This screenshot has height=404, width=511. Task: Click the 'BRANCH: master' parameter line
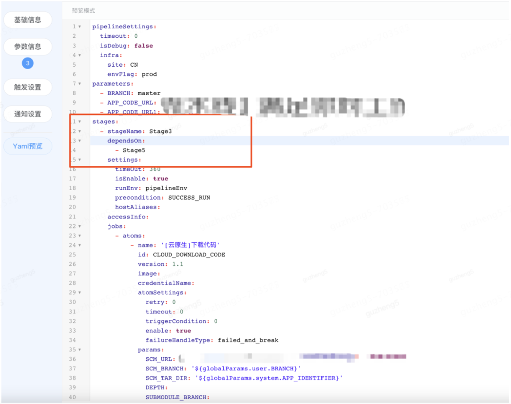pyautogui.click(x=131, y=93)
